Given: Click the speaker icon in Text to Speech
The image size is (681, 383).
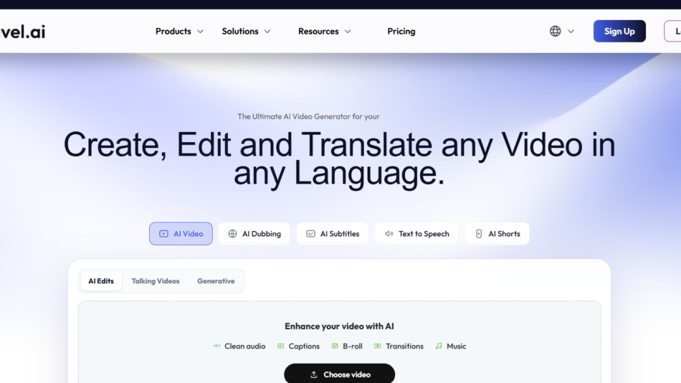Looking at the screenshot, I should [x=389, y=234].
